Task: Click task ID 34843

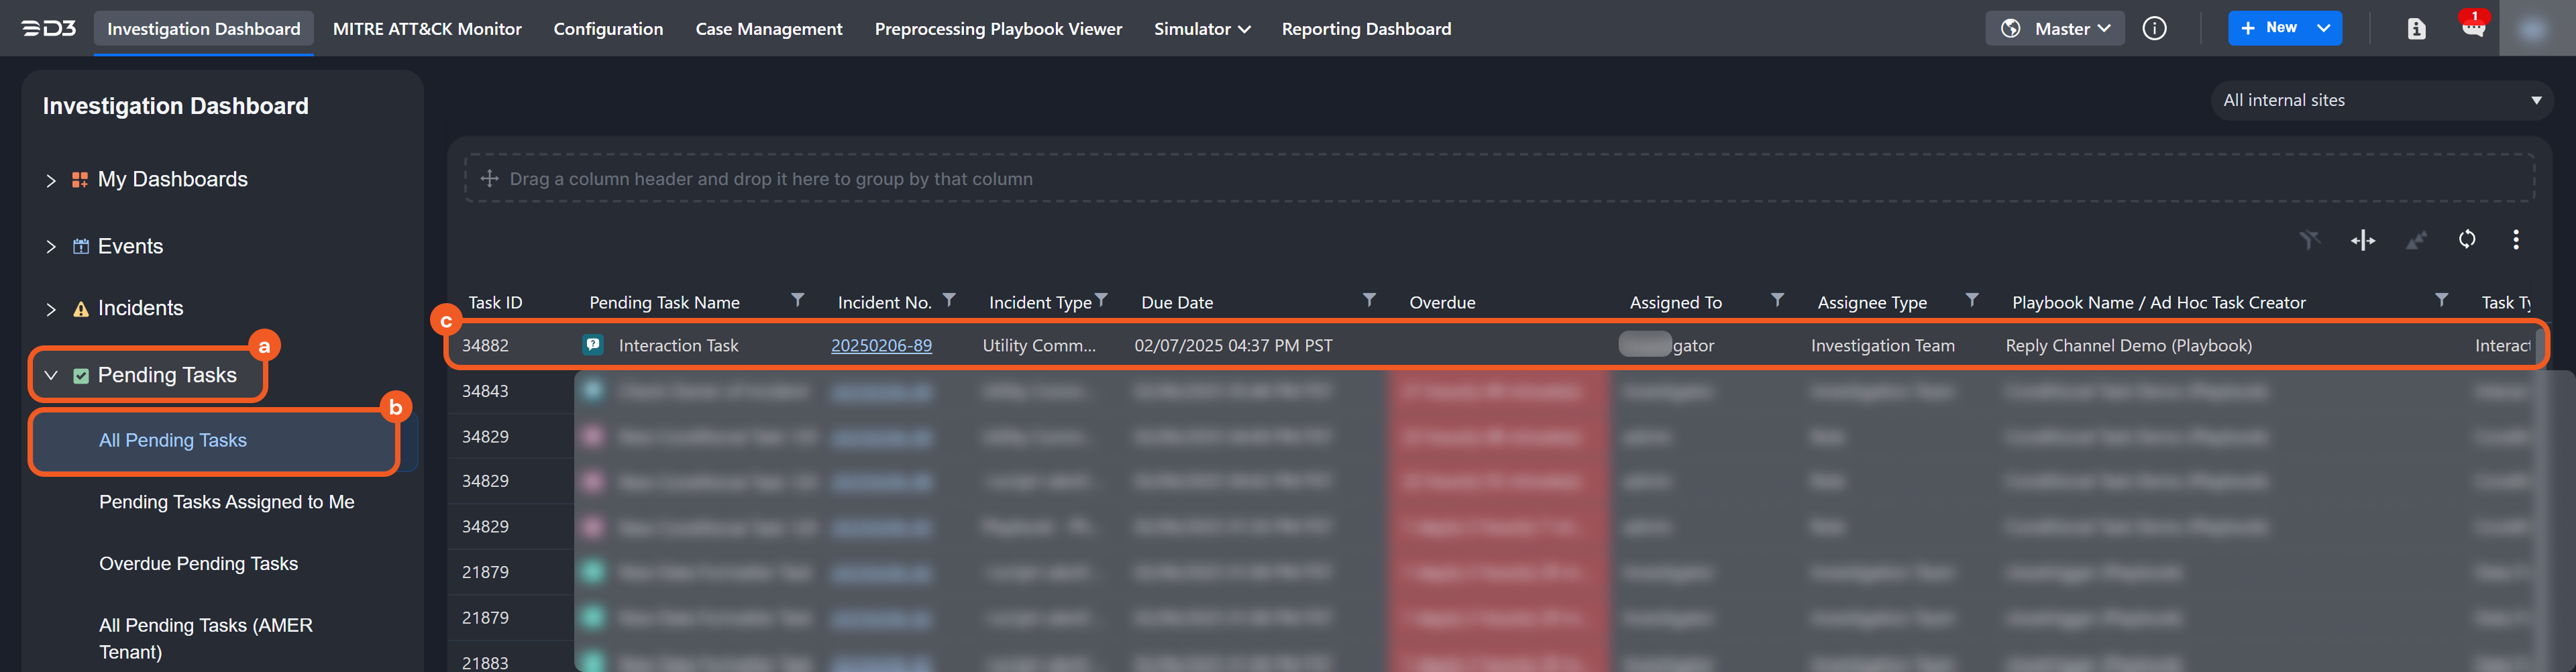Action: 485,391
